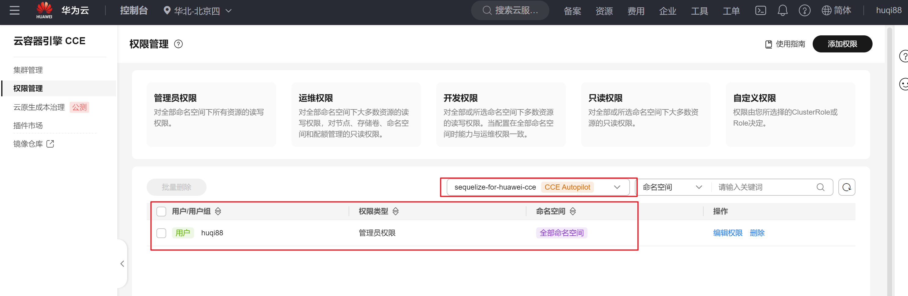The height and width of the screenshot is (296, 908).
Task: Check the huqi88 row checkbox
Action: click(x=161, y=233)
